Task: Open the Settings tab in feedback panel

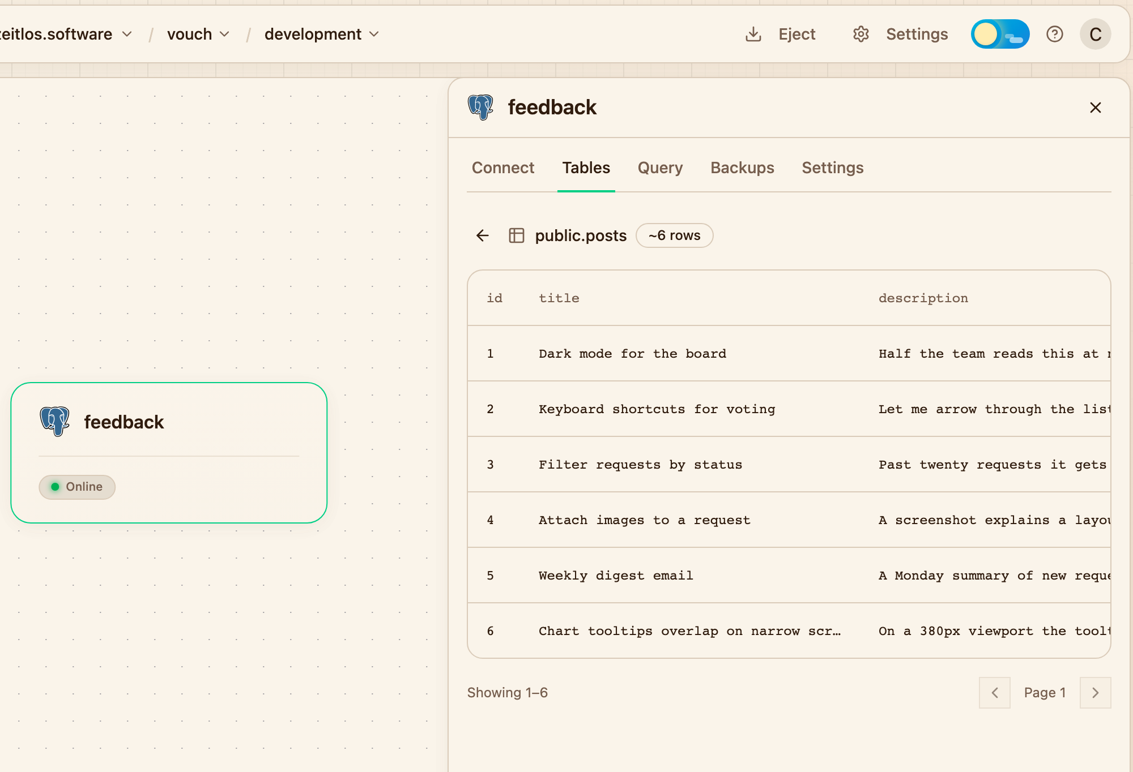Action: click(832, 168)
